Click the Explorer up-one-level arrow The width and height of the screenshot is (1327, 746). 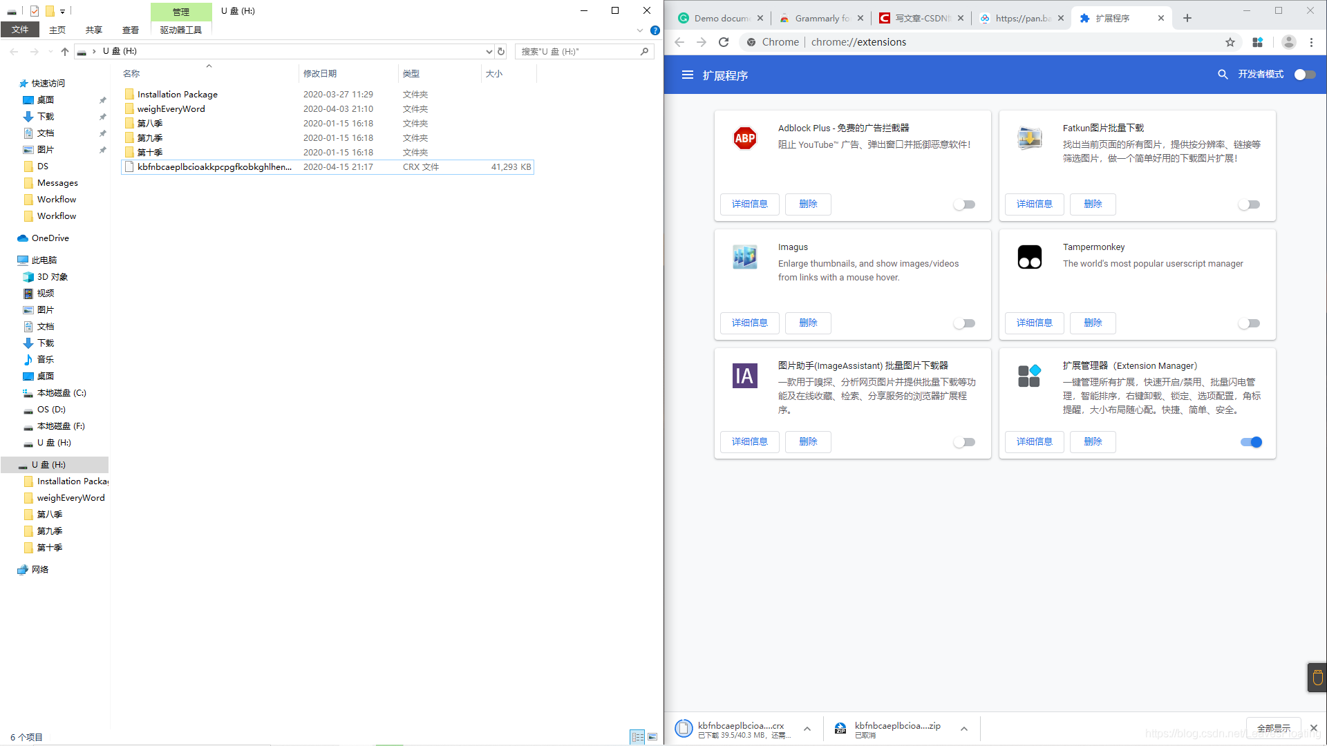65,51
